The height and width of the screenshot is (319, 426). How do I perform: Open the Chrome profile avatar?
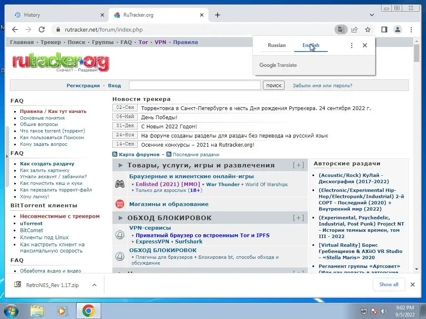tap(398, 29)
